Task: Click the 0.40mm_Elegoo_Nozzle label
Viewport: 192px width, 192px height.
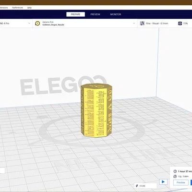Action: tap(53, 25)
